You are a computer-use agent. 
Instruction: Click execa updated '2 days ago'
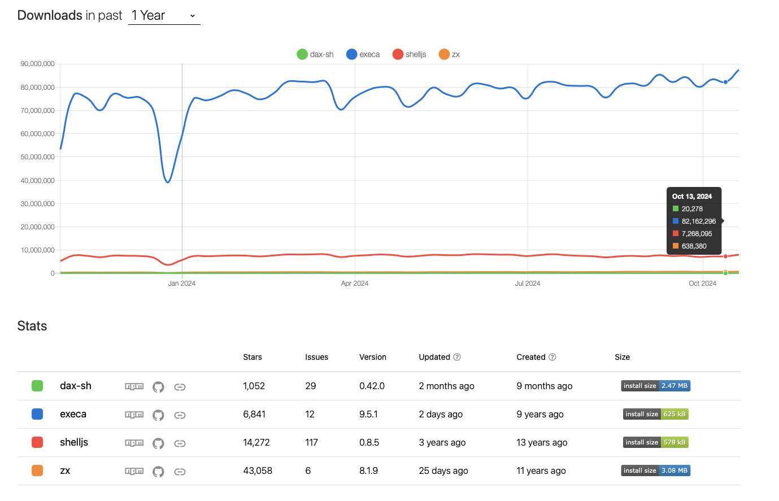(441, 414)
